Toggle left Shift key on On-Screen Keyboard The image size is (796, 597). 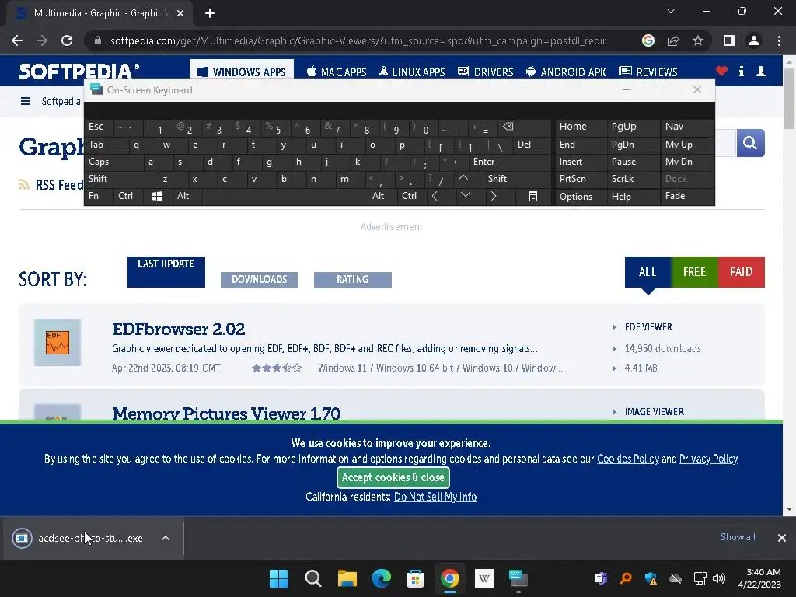click(x=120, y=179)
